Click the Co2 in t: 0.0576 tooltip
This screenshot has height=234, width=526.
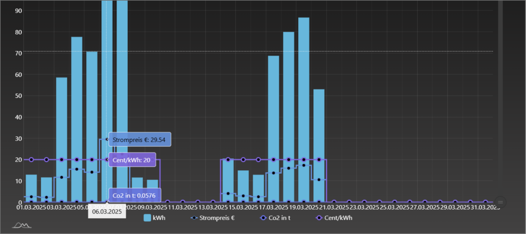pyautogui.click(x=134, y=195)
